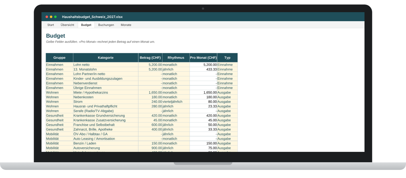Click the Typ column header
Viewport: 406px width, 178px height.
click(x=227, y=58)
